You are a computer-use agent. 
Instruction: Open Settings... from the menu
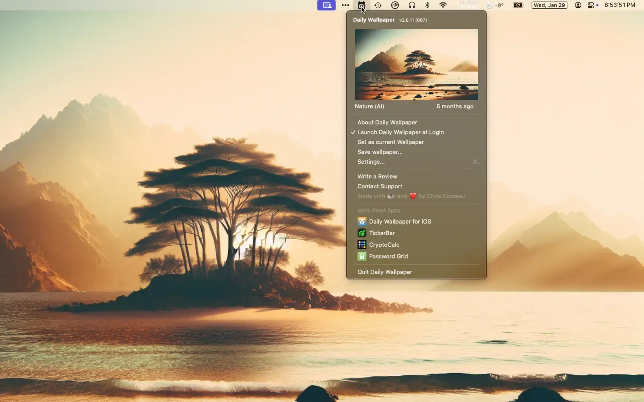pyautogui.click(x=371, y=162)
